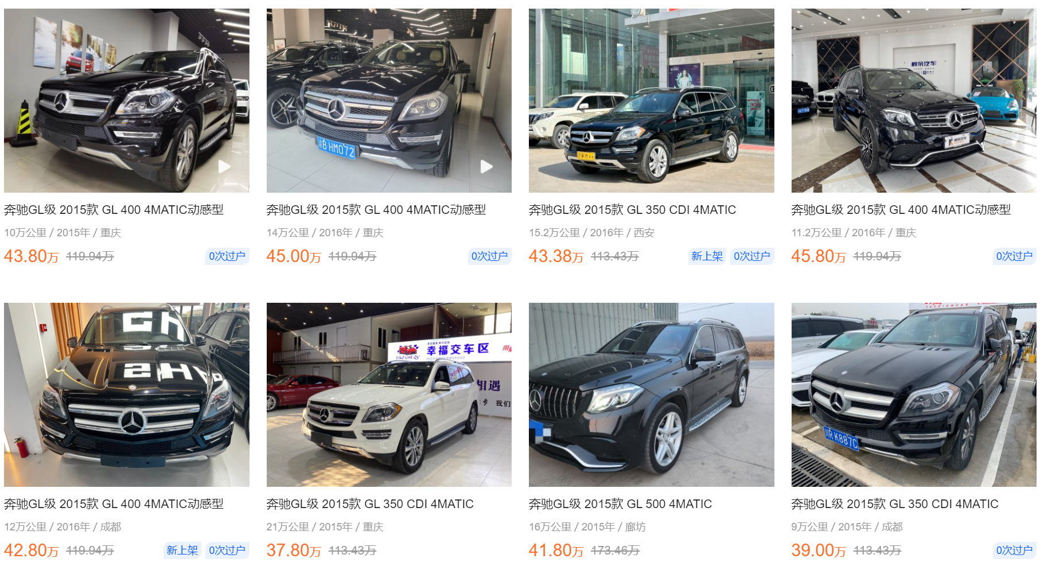The height and width of the screenshot is (574, 1044).
Task: Open the GL 500 4MATIC Langfang car photo
Action: click(651, 395)
